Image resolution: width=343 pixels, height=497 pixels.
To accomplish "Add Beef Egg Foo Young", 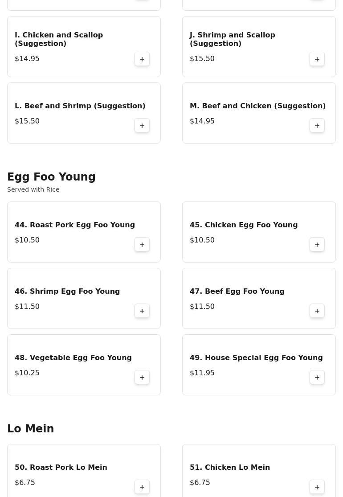I will point(317,311).
